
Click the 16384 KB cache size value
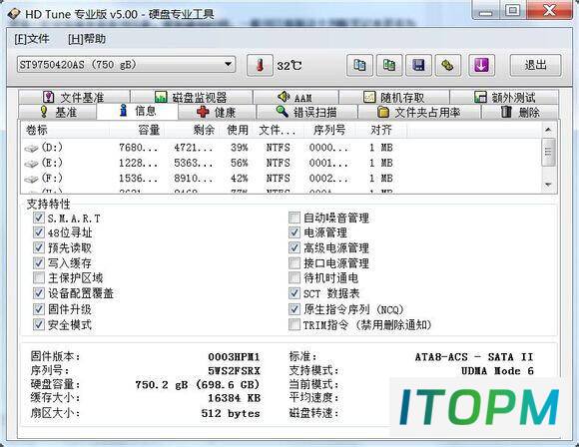click(x=234, y=398)
